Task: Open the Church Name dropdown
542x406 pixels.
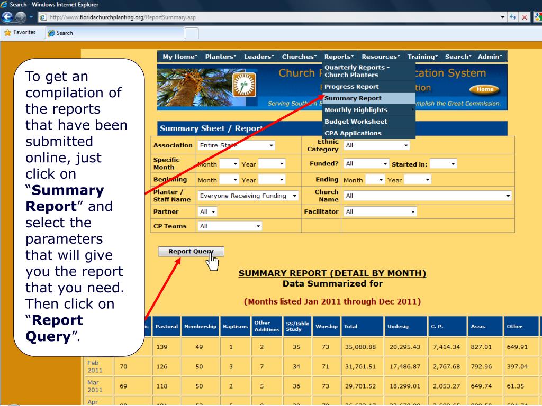Action: tap(428, 196)
